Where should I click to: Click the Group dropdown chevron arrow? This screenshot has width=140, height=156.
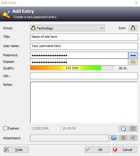[x=102, y=28]
